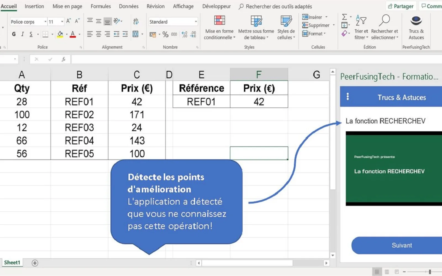Viewport: 442px width, 276px height.
Task: Click the thousands separator 000 icon
Action: [174, 34]
